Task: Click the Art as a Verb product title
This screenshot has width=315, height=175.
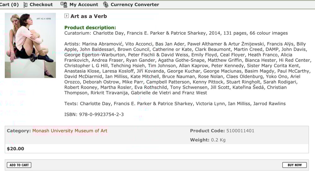Action: pos(89,16)
